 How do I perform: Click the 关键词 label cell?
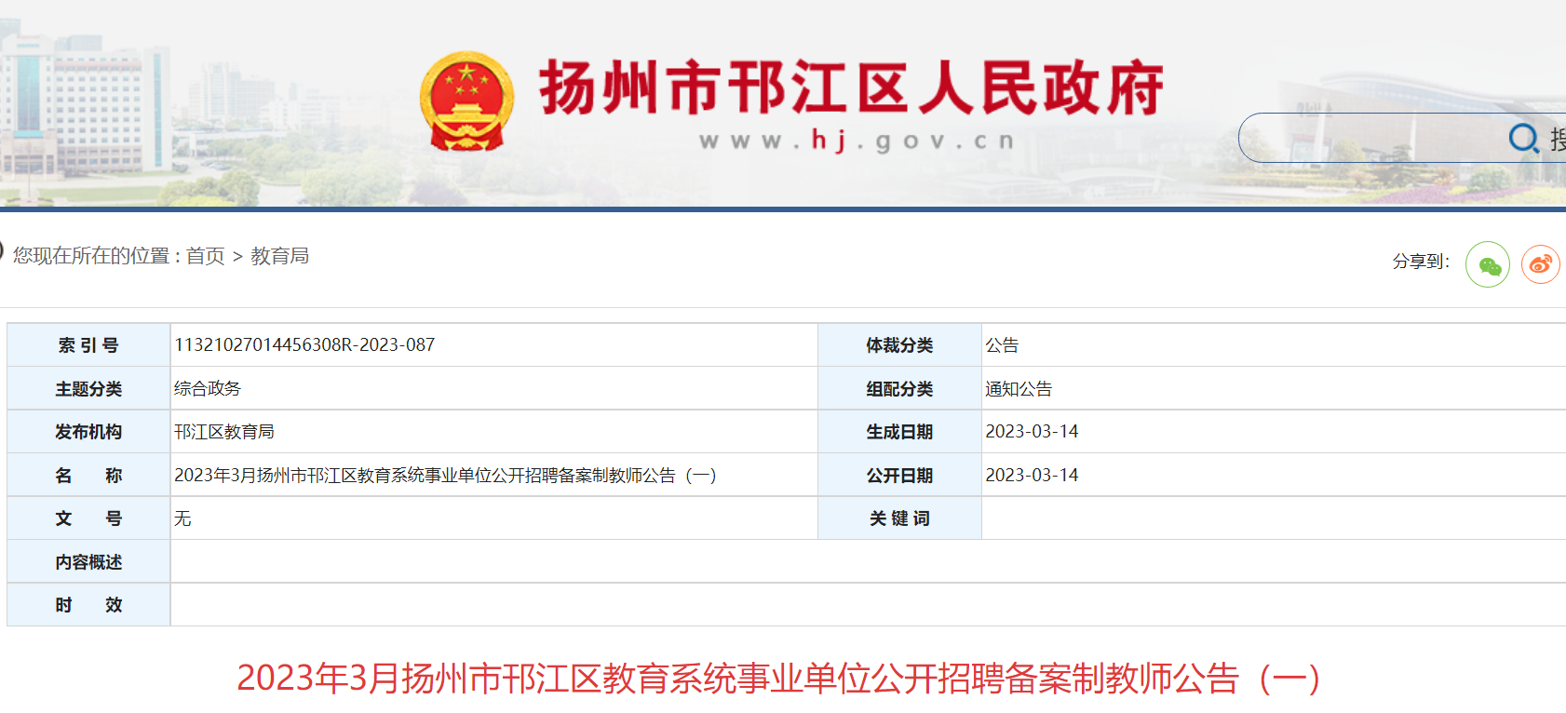pyautogui.click(x=899, y=518)
